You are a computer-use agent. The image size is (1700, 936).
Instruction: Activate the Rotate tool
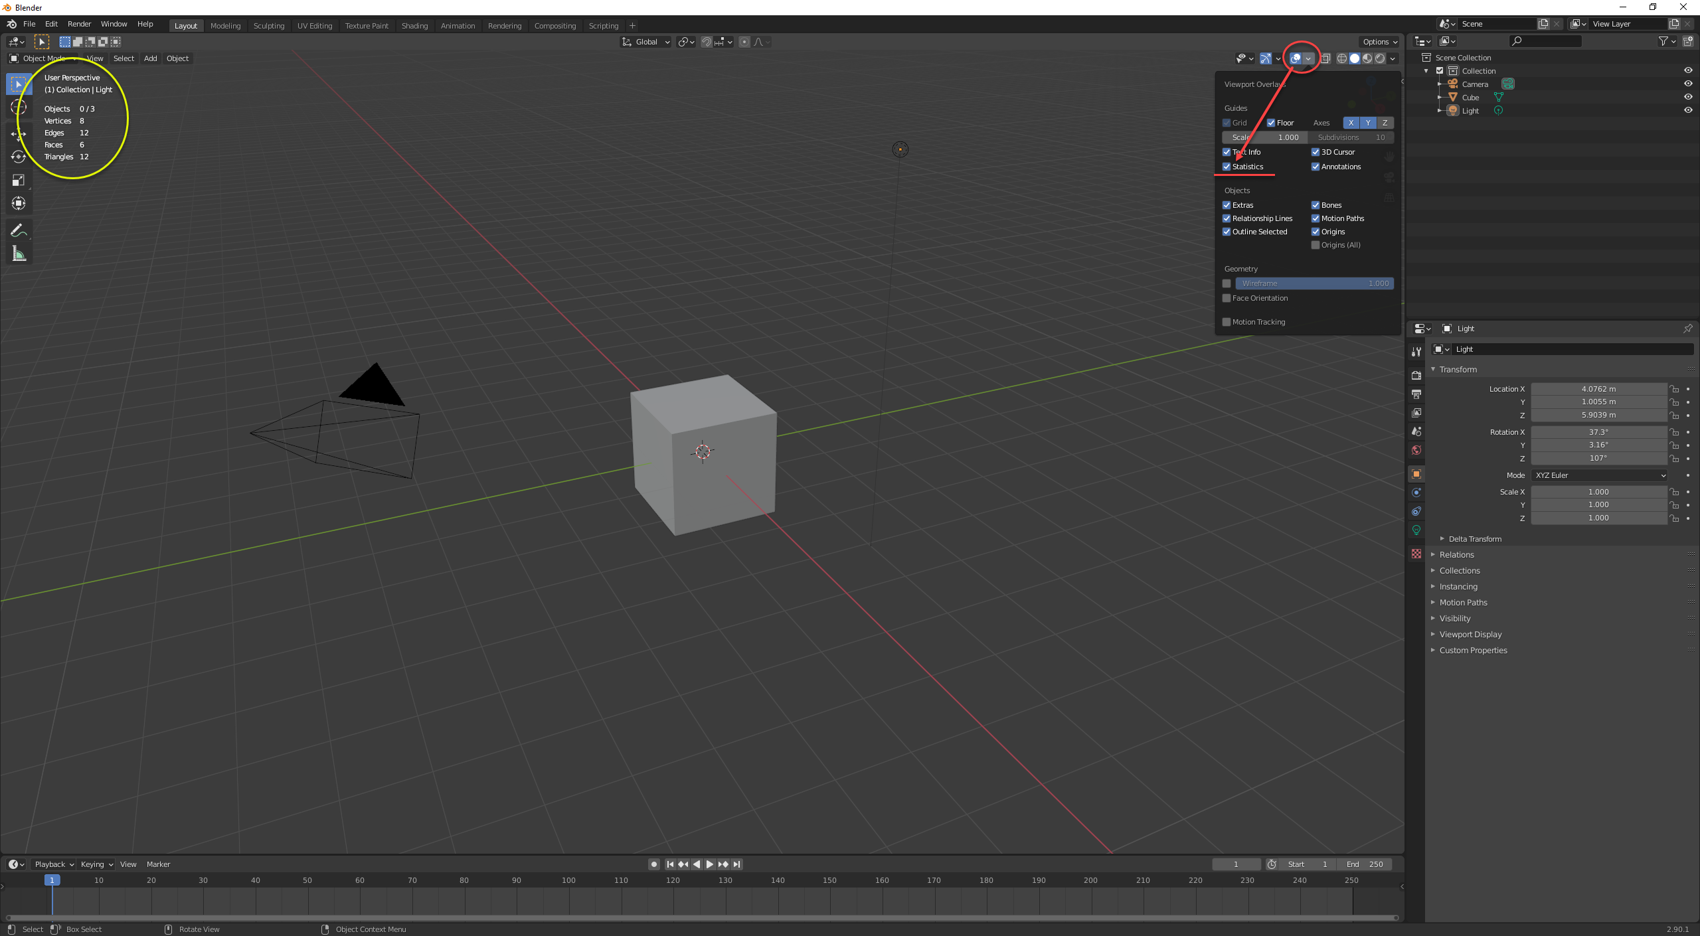19,157
